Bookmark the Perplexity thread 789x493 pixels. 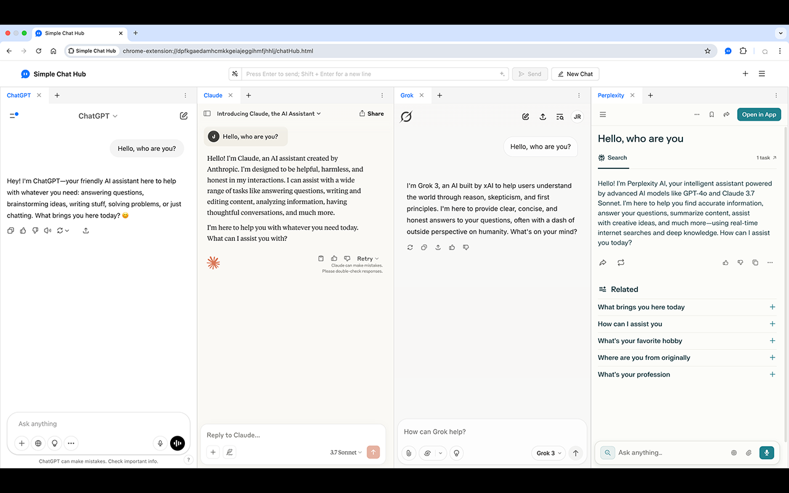[x=712, y=115]
